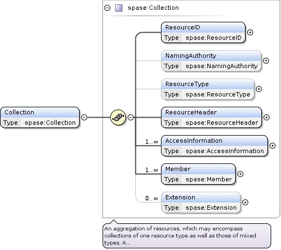Click the spase:Member type label
This screenshot has height=250, width=281.
point(209,179)
